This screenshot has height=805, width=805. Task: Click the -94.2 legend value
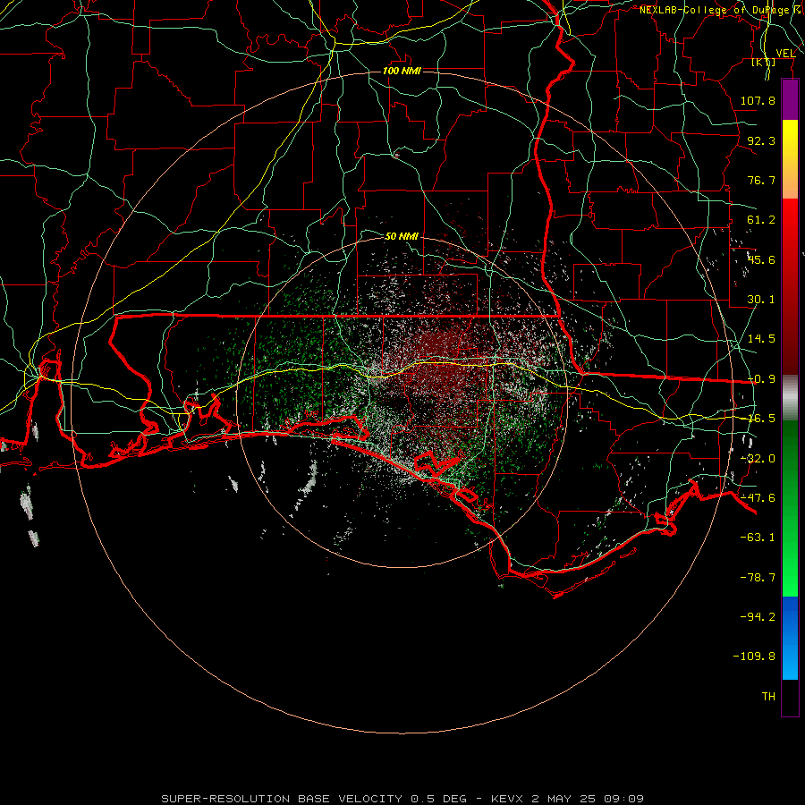(758, 616)
